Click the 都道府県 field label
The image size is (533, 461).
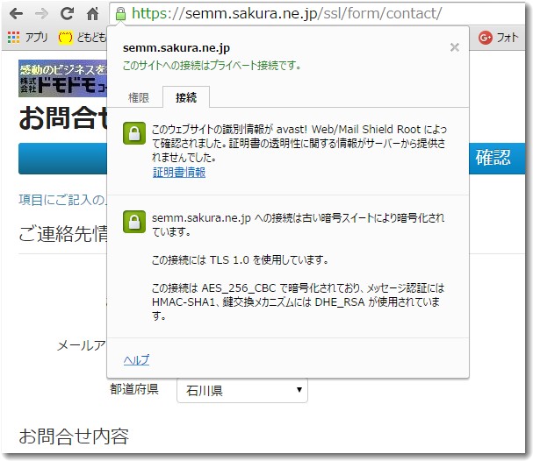coord(134,389)
